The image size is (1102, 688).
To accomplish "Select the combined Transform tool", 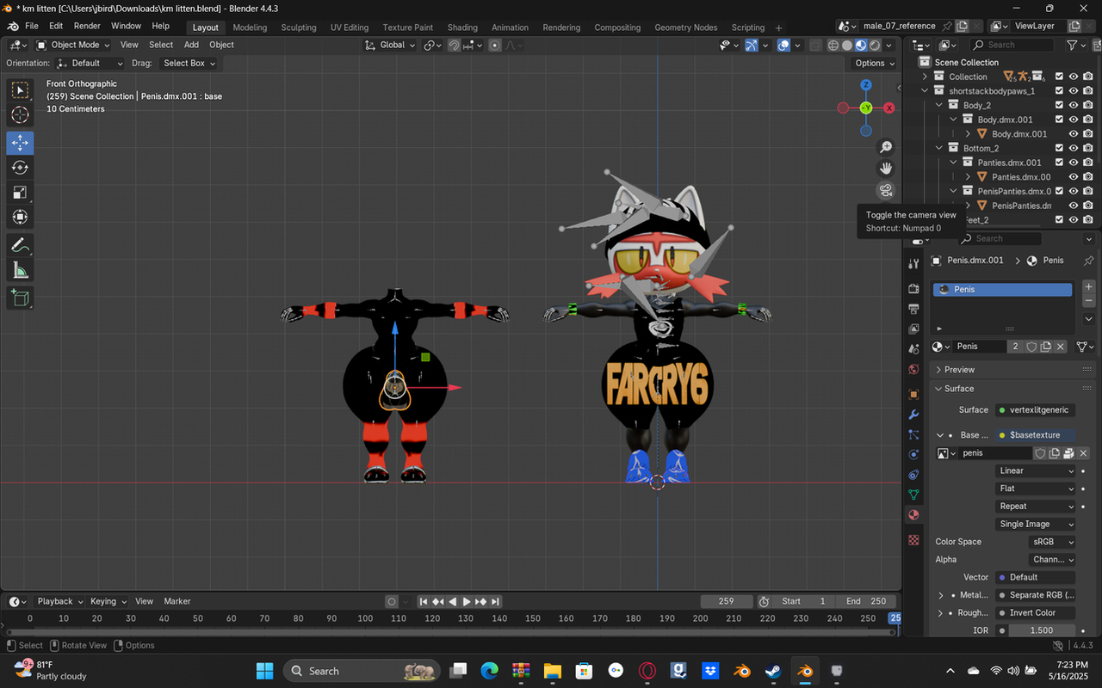I will (20, 218).
